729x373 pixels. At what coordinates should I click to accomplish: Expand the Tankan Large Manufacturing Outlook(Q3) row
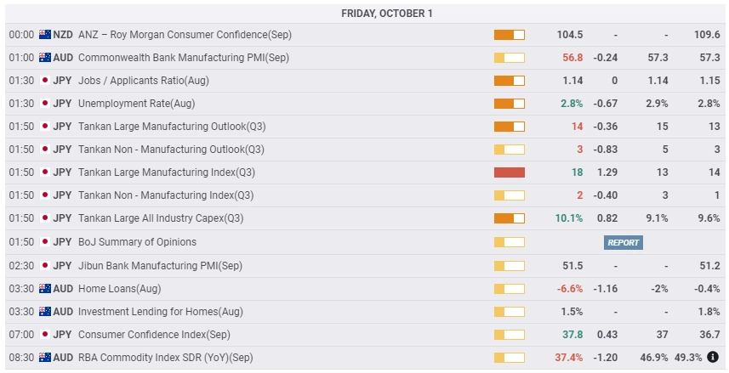pos(364,127)
